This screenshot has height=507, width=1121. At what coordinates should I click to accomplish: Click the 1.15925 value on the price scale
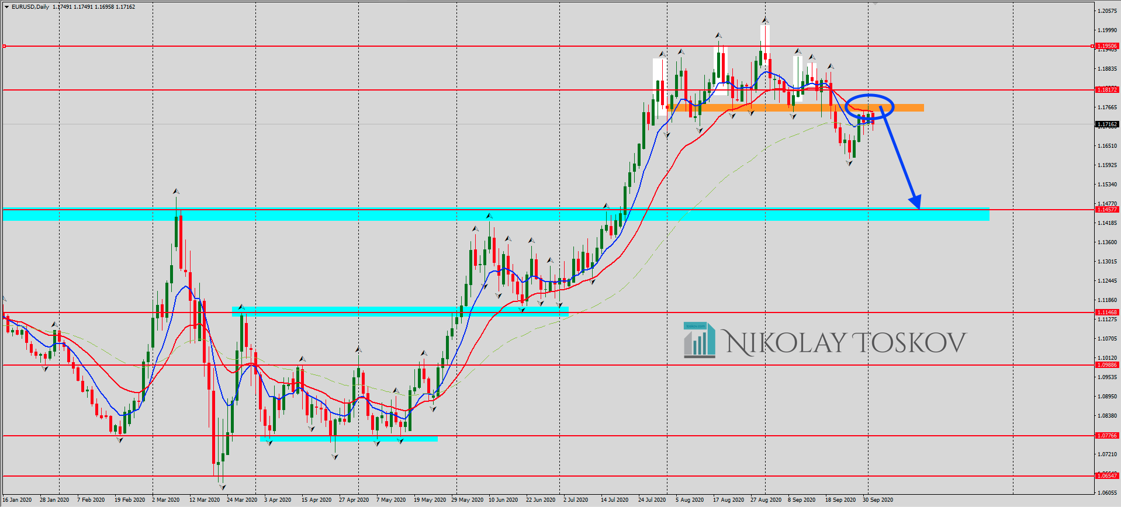(1108, 165)
